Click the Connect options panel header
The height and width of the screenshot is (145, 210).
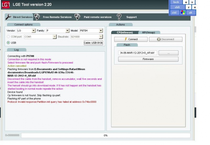[x=24, y=24]
